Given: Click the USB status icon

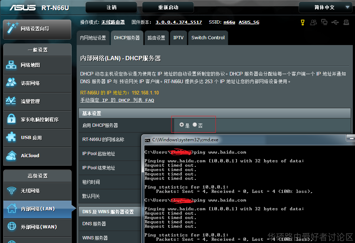Looking at the screenshot, I should click(x=335, y=22).
